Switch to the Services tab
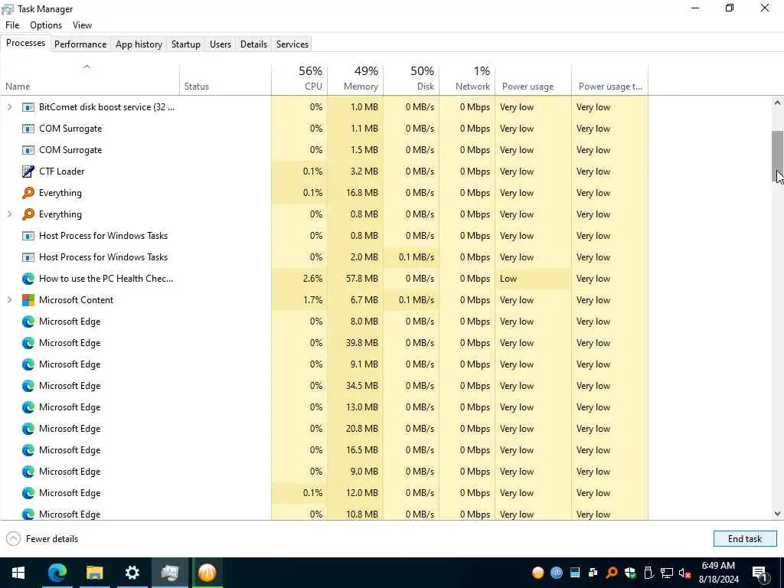 click(x=292, y=44)
